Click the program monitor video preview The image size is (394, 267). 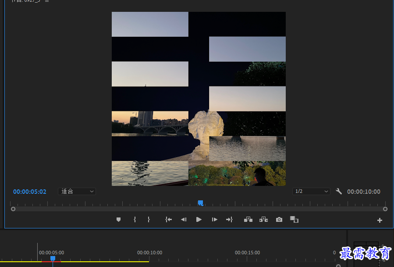pos(199,99)
